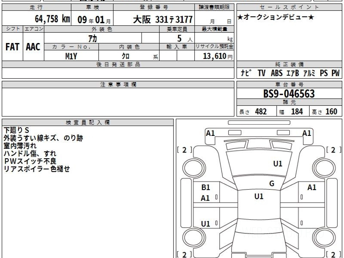Click the リサイクル預託金 header
Image resolution: width=344 pixels, height=258 pixels.
(x=214, y=47)
